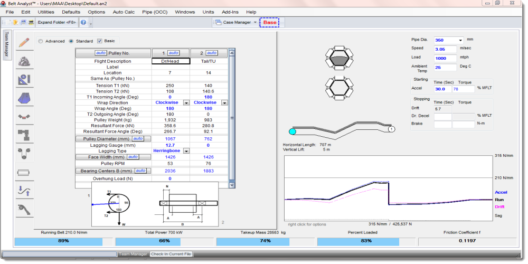
Task: Click the save toolbar icon
Action: click(x=24, y=22)
